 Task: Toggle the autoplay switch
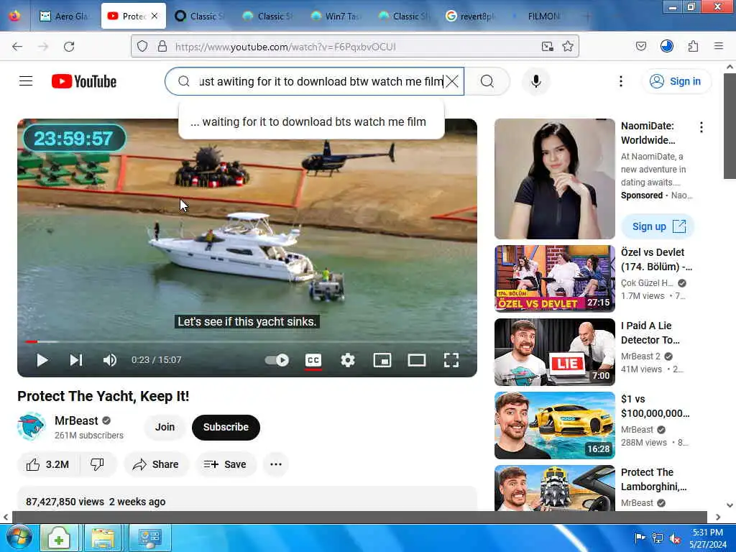[277, 360]
